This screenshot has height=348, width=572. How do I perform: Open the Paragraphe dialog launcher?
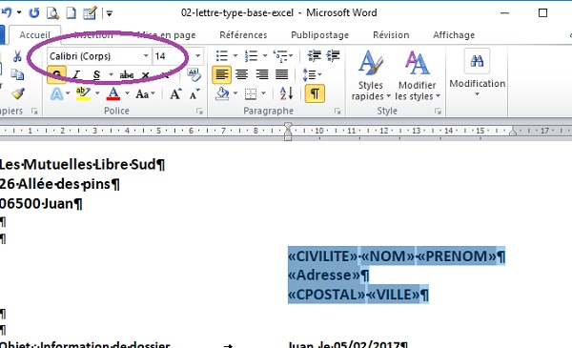pyautogui.click(x=337, y=112)
